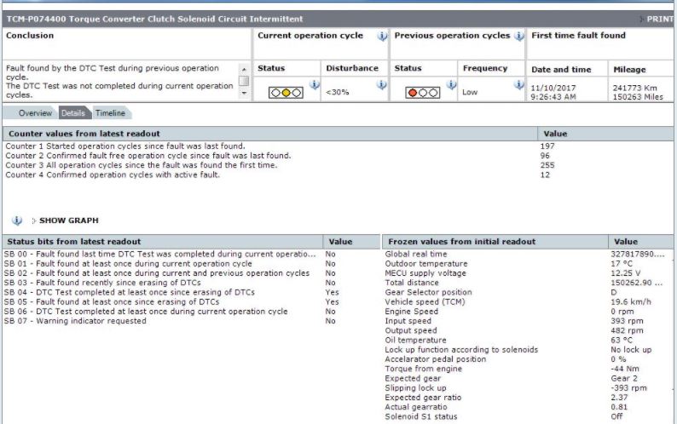Click info icon beside Current operation cycle header
This screenshot has height=424, width=677.
pyautogui.click(x=381, y=36)
